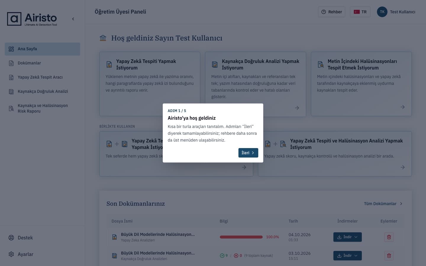
Task: Click the Dosya İsmi column header
Action: (x=122, y=221)
